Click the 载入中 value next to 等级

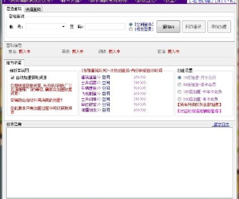point(78,51)
